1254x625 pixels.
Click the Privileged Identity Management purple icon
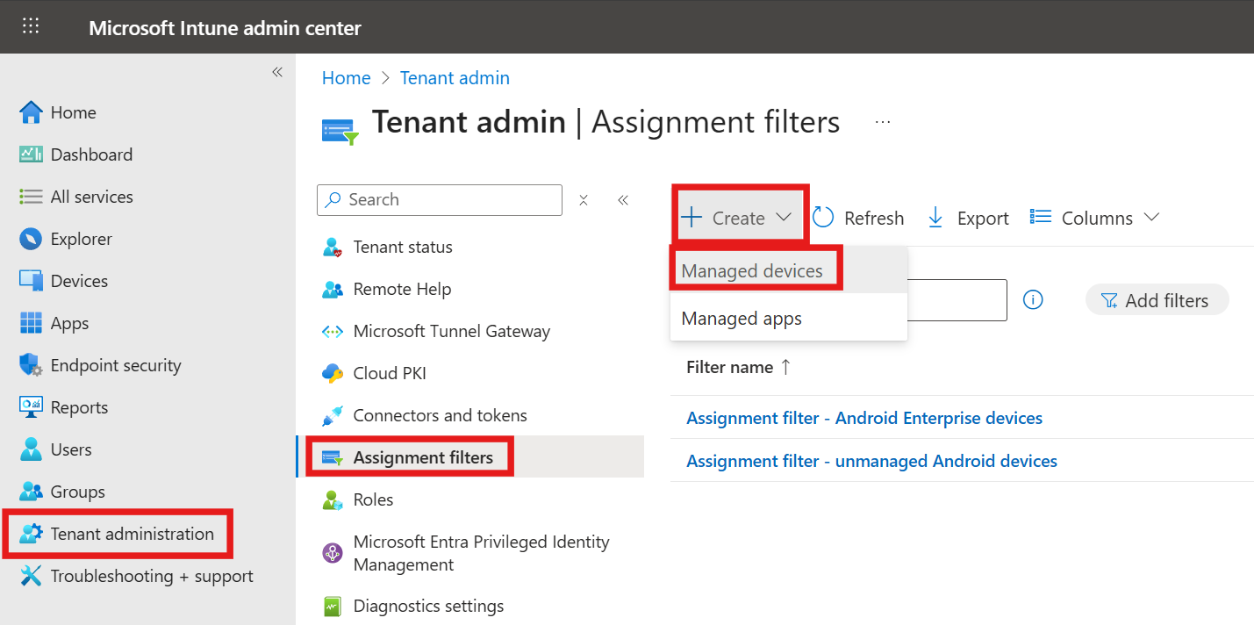point(333,553)
